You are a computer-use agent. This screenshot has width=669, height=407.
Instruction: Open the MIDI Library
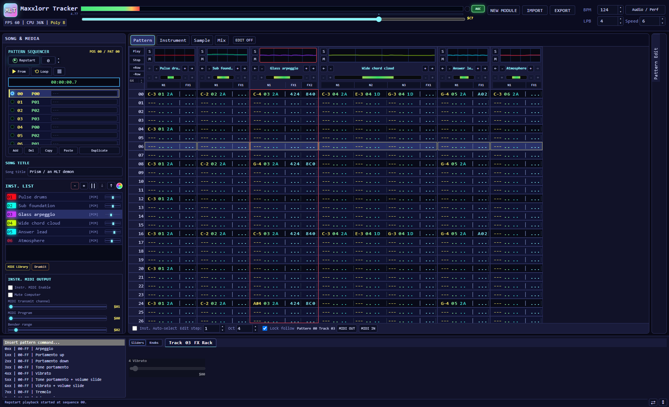(x=18, y=267)
